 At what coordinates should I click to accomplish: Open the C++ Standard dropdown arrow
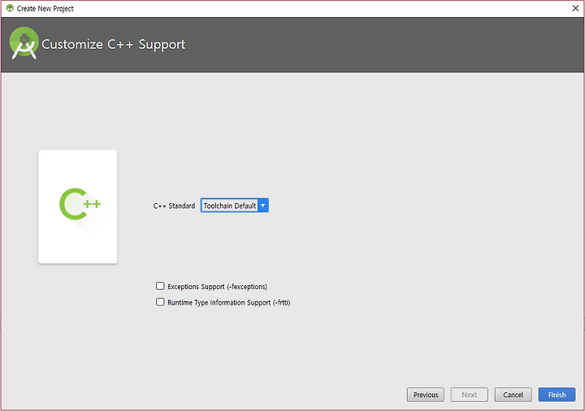point(263,205)
